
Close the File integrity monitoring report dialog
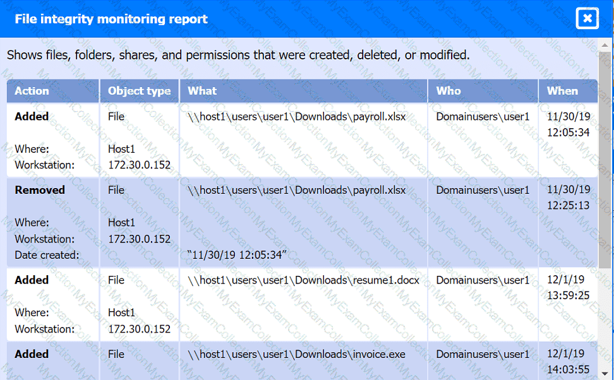point(587,18)
